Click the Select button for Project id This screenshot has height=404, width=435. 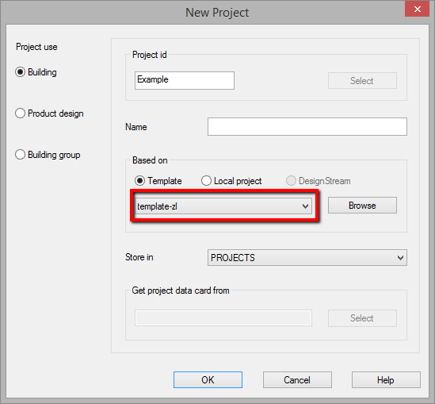(x=362, y=81)
